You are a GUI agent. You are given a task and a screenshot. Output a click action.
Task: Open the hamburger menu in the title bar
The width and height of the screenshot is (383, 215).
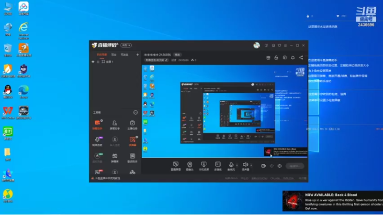tap(285, 45)
